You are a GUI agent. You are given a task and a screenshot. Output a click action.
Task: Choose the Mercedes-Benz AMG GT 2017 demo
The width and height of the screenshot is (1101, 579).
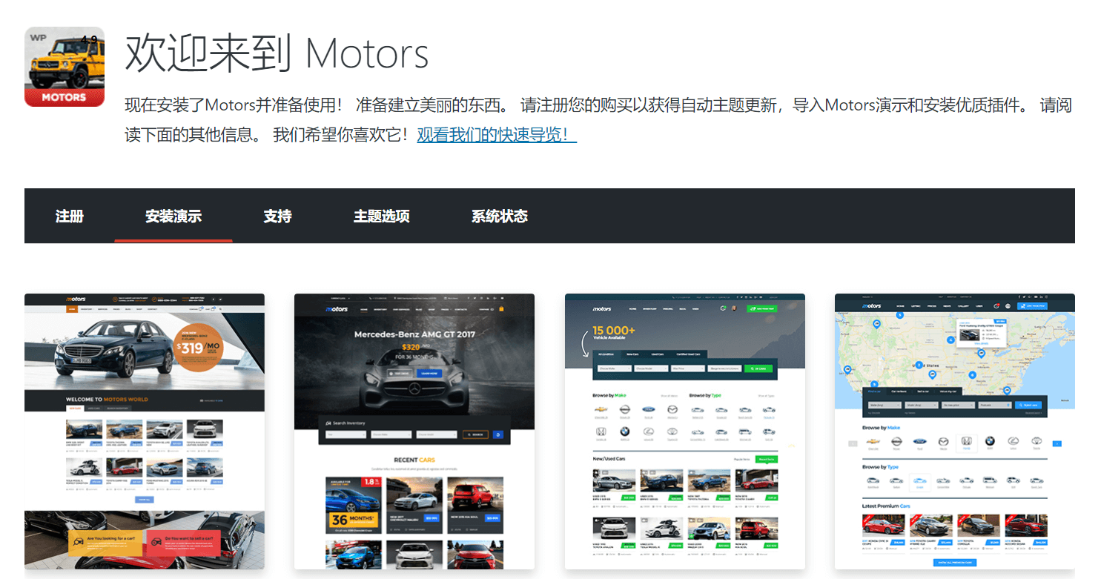click(x=414, y=431)
